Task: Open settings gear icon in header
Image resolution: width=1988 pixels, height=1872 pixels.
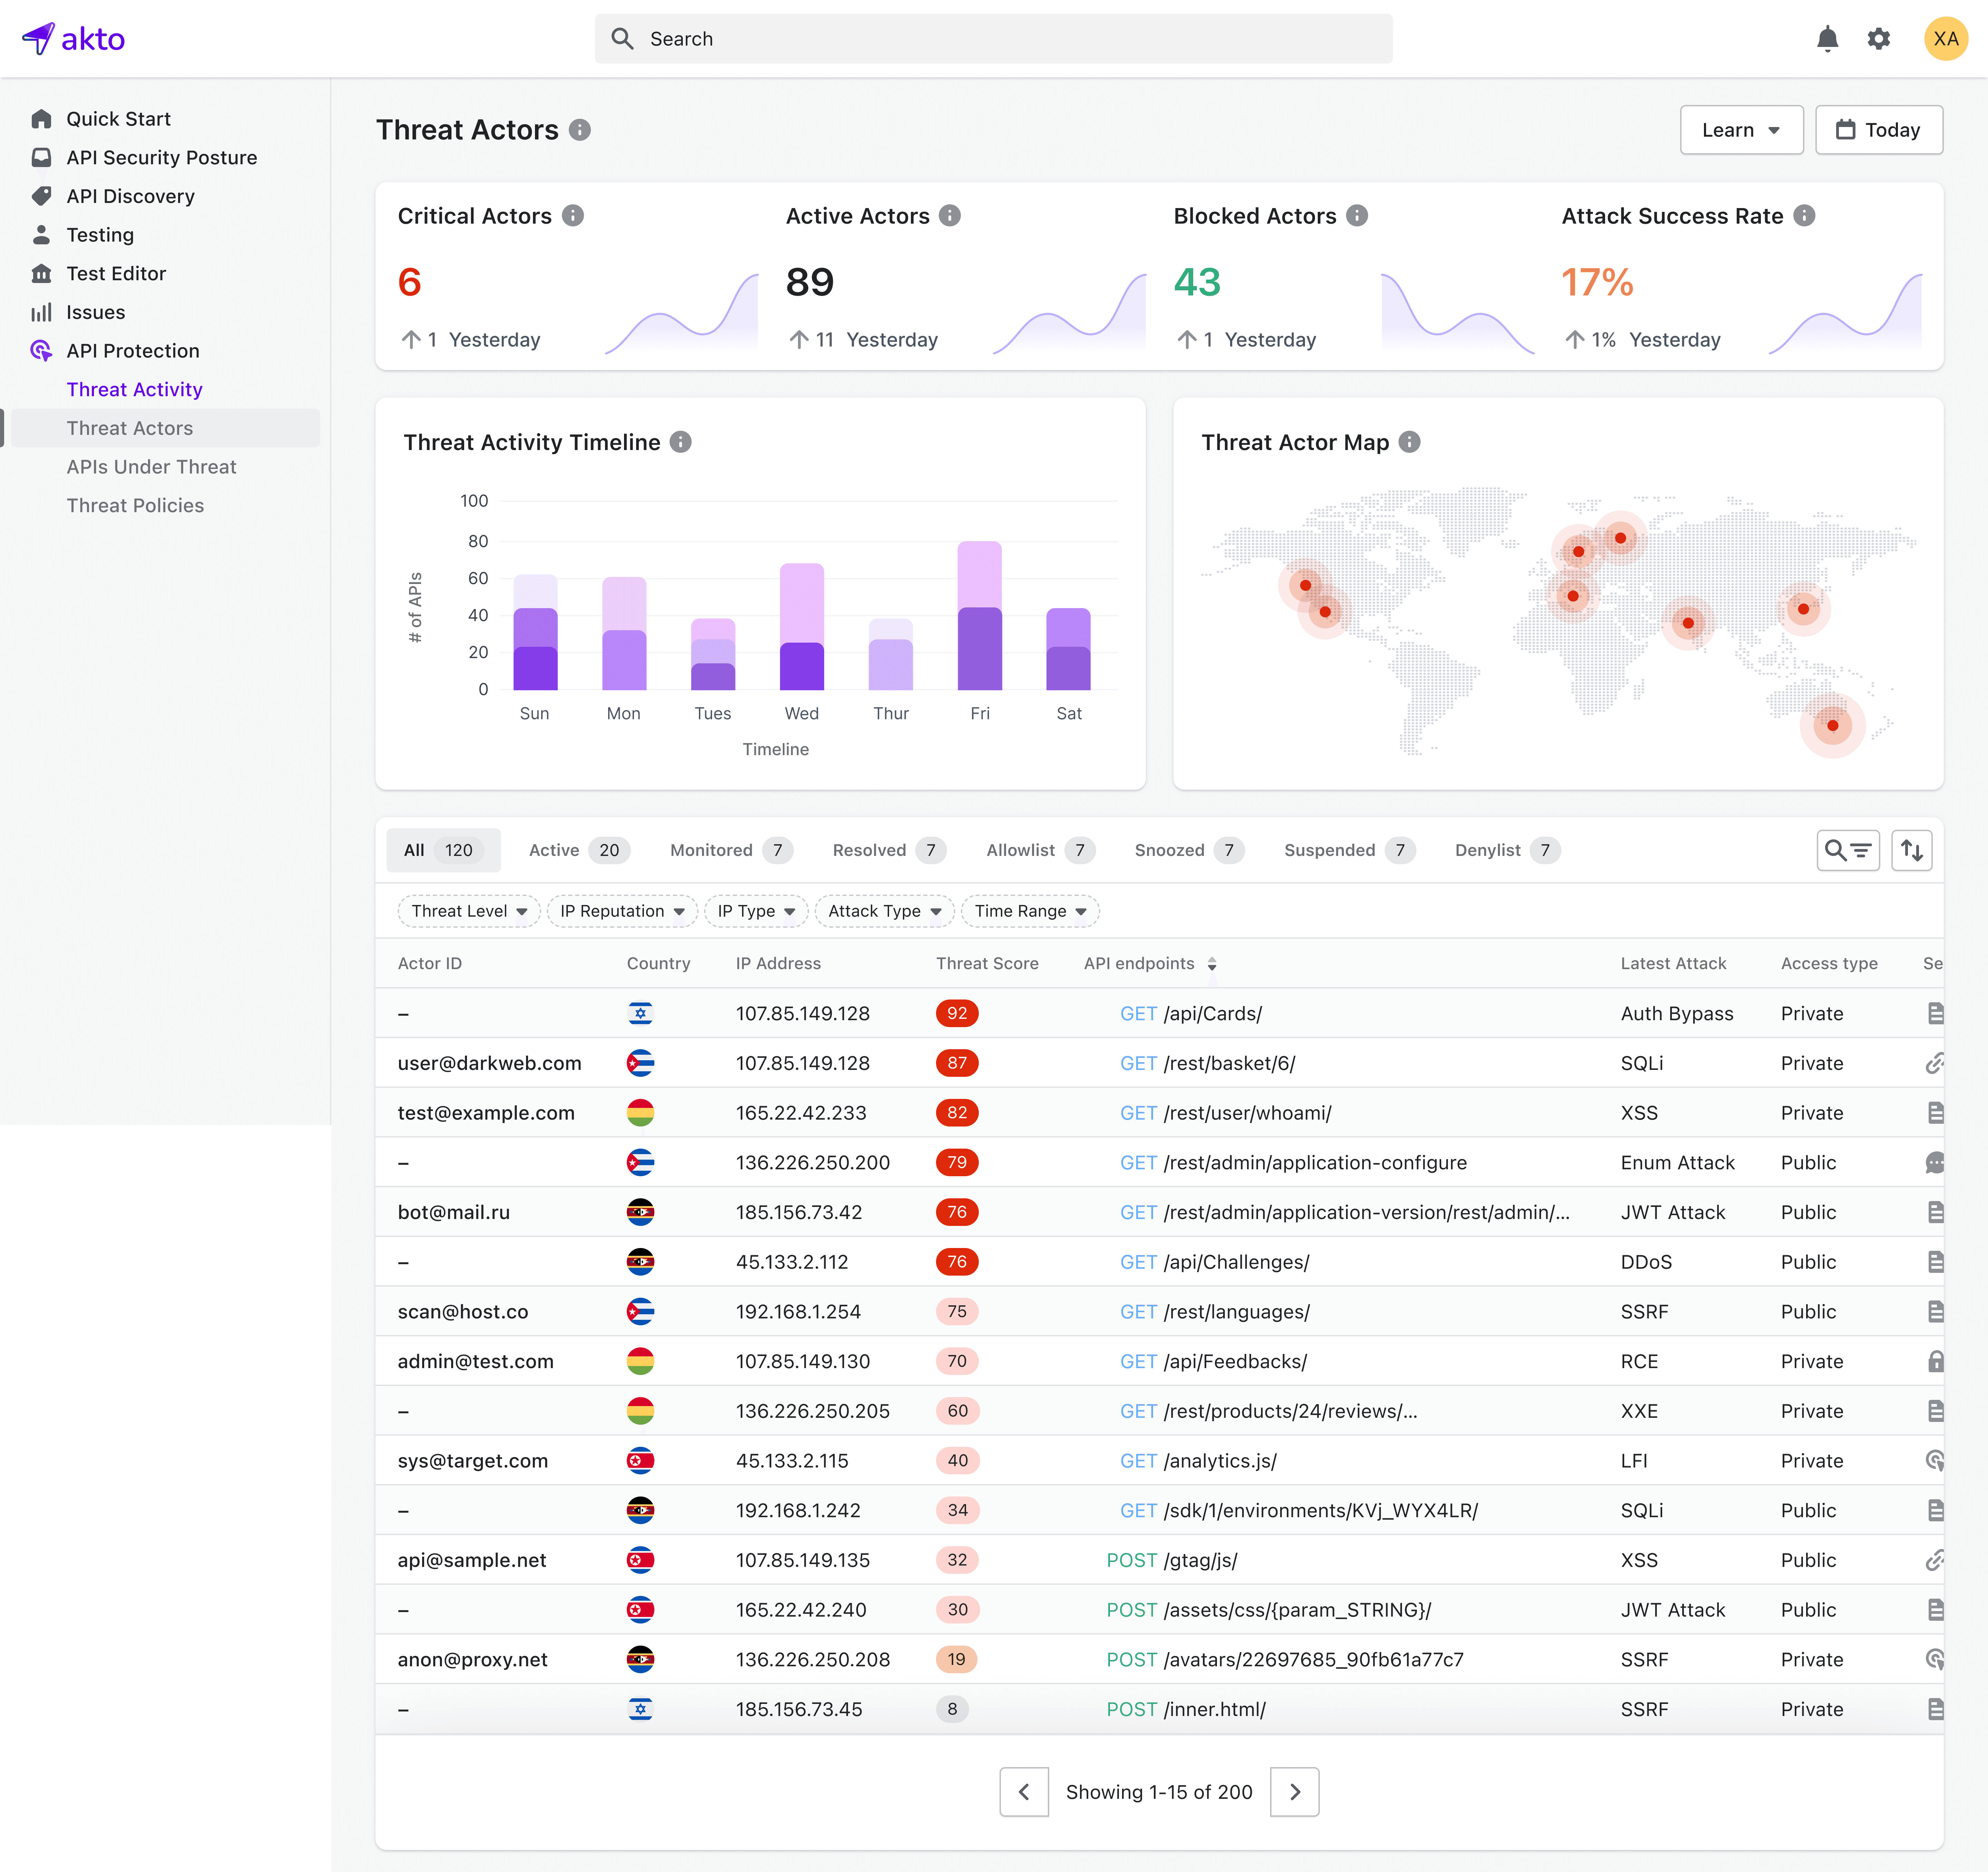Action: 1879,39
